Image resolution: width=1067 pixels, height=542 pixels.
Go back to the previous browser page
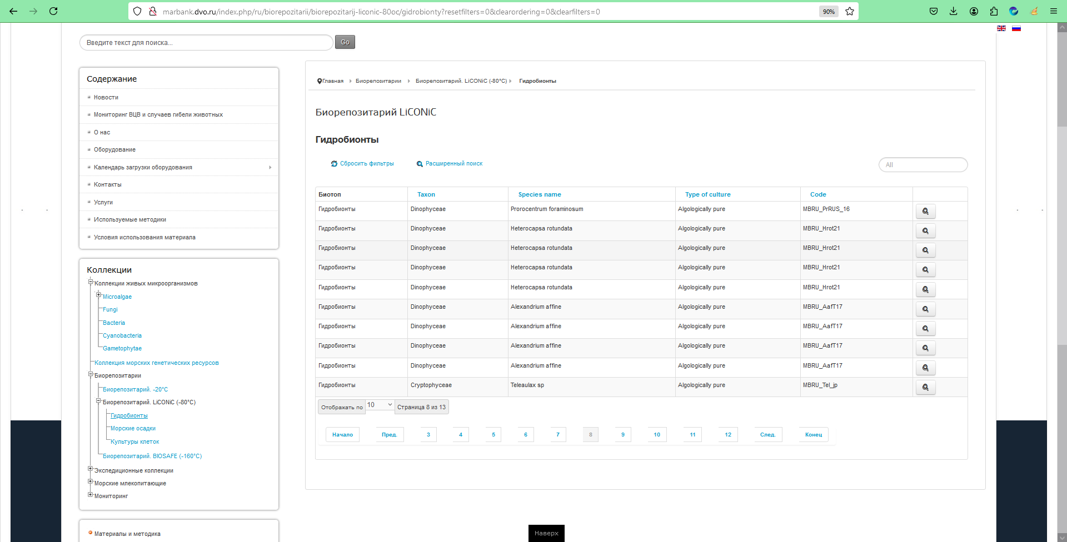click(x=13, y=11)
